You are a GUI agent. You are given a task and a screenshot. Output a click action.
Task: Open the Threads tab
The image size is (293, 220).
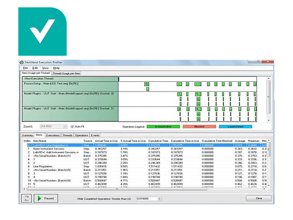tap(67, 135)
